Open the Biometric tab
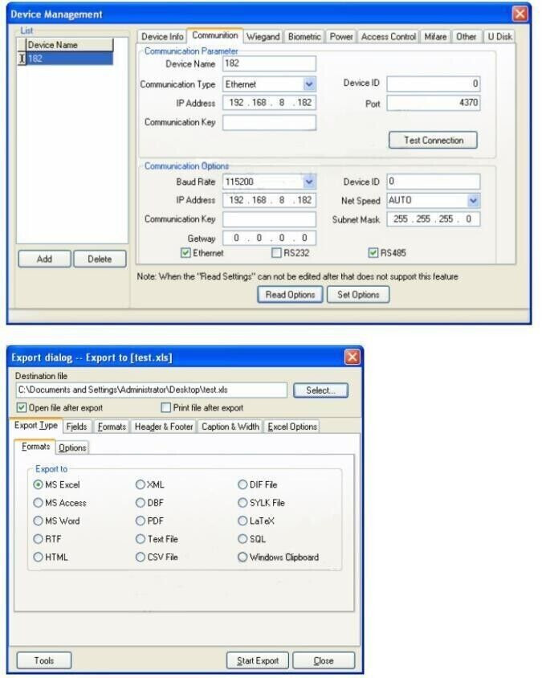The height and width of the screenshot is (678, 542). 304,37
